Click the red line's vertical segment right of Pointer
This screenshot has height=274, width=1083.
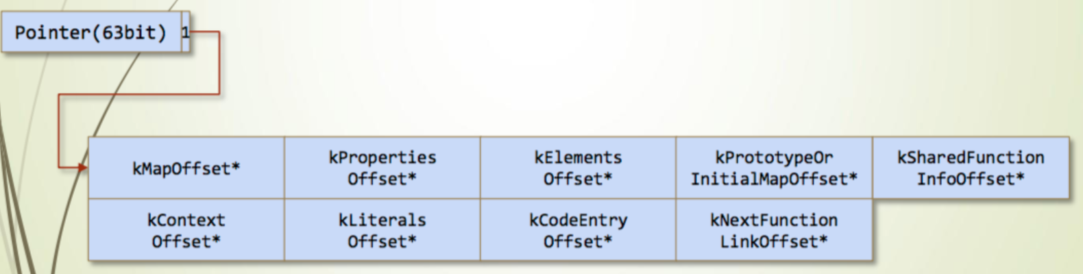tap(219, 63)
